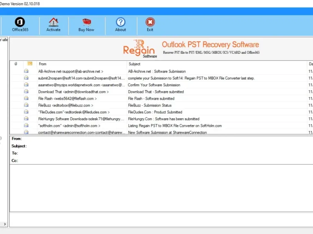Select sender "softholm.com" <admin@softholm.com>
This screenshot has width=313, height=234.
click(69, 126)
